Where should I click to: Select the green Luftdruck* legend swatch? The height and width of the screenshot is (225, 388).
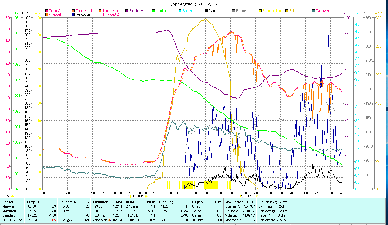click(153, 11)
